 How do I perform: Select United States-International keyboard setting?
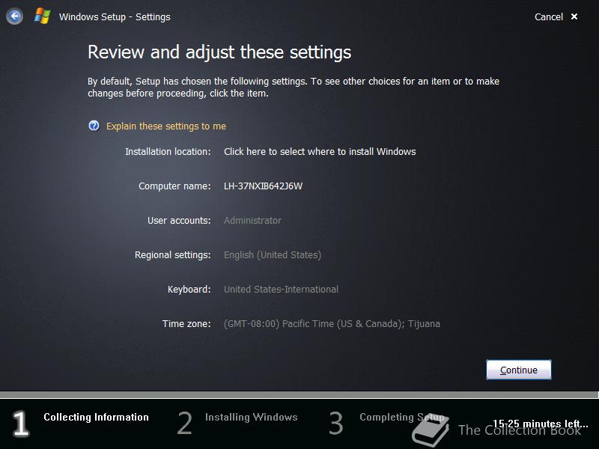pyautogui.click(x=282, y=290)
